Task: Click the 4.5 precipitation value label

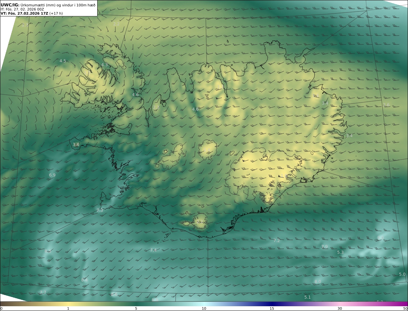Action: tap(63, 61)
